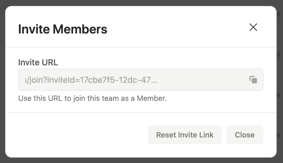
Task: Click the 'Invite URL' field label
Action: tap(38, 63)
